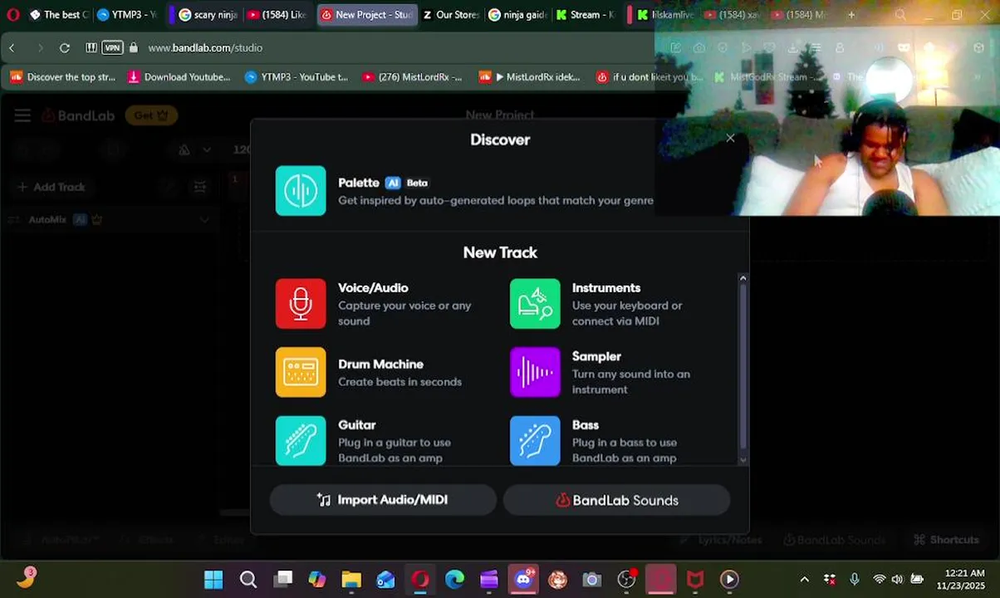Open the volume control in system tray

pyautogui.click(x=897, y=580)
